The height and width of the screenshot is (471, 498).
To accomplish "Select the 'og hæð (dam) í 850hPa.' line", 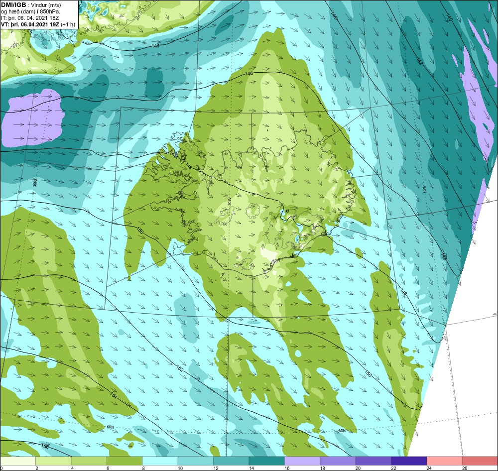I will pos(30,11).
